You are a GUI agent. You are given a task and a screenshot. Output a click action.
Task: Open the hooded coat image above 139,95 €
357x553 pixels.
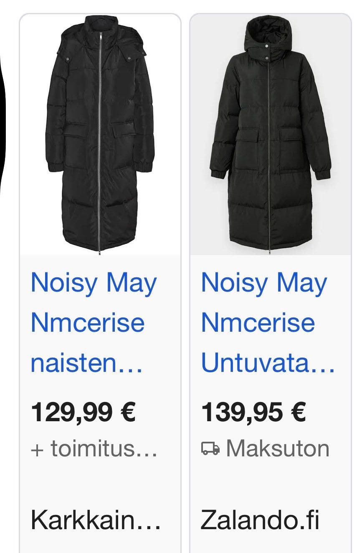[270, 134]
